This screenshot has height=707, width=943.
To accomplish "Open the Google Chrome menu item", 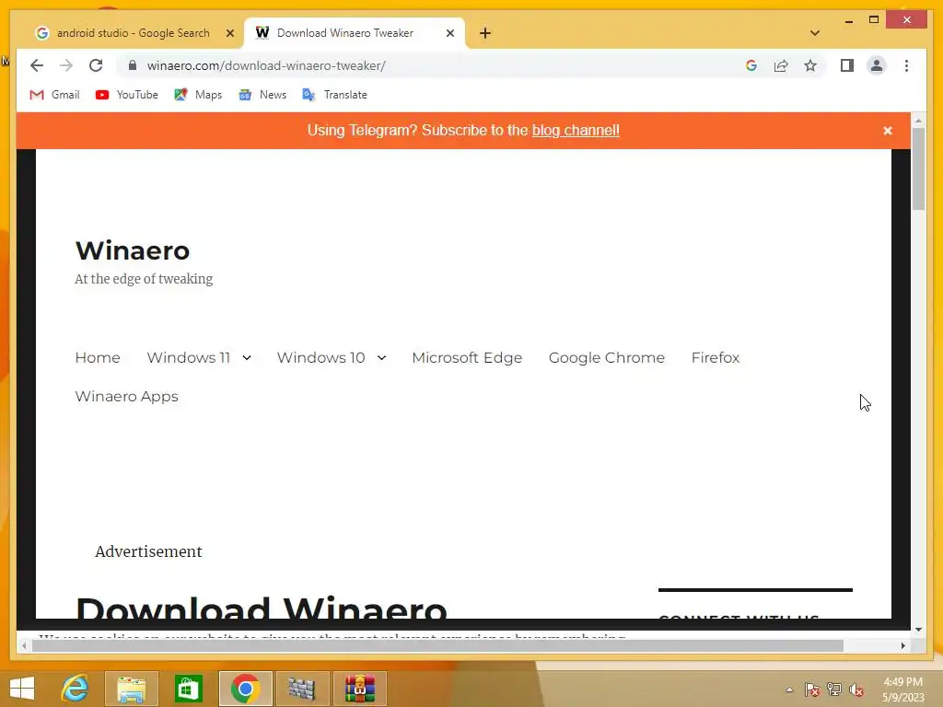I will tap(606, 358).
